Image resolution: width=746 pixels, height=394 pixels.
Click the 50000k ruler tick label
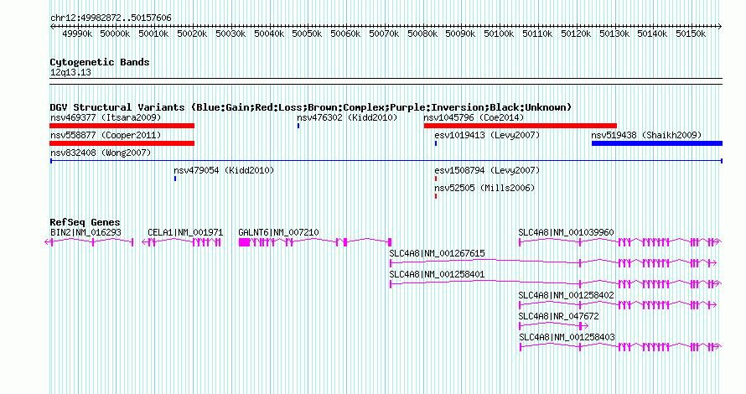coord(115,34)
